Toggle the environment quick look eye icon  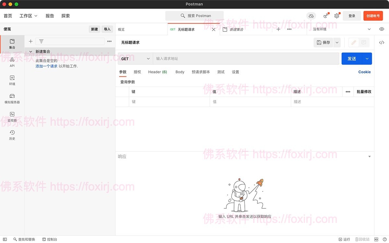[382, 29]
